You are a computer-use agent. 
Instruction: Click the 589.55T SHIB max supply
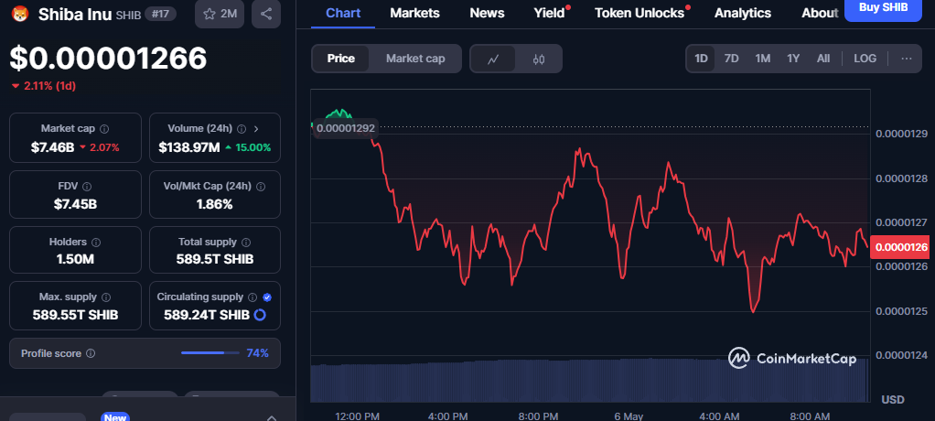75,315
